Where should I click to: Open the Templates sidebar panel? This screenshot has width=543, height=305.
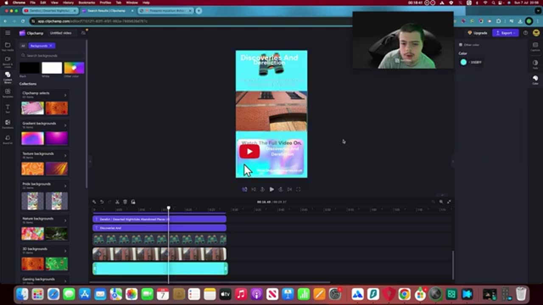(x=8, y=93)
